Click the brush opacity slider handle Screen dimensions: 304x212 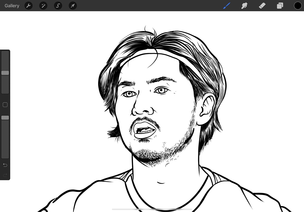click(5, 118)
